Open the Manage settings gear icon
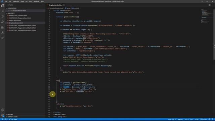The image size is (215, 121). [x=3, y=115]
